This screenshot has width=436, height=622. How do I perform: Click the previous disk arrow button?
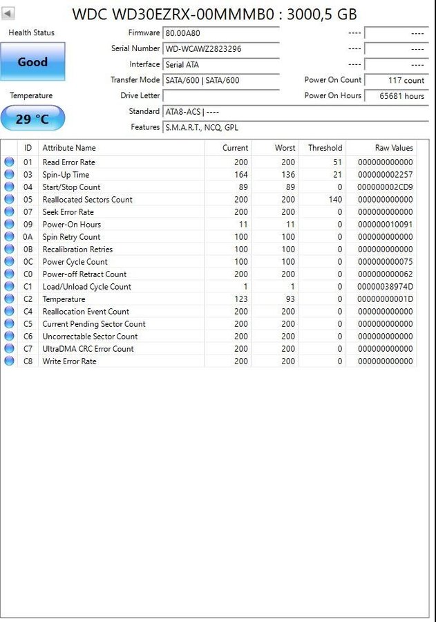[x=8, y=14]
